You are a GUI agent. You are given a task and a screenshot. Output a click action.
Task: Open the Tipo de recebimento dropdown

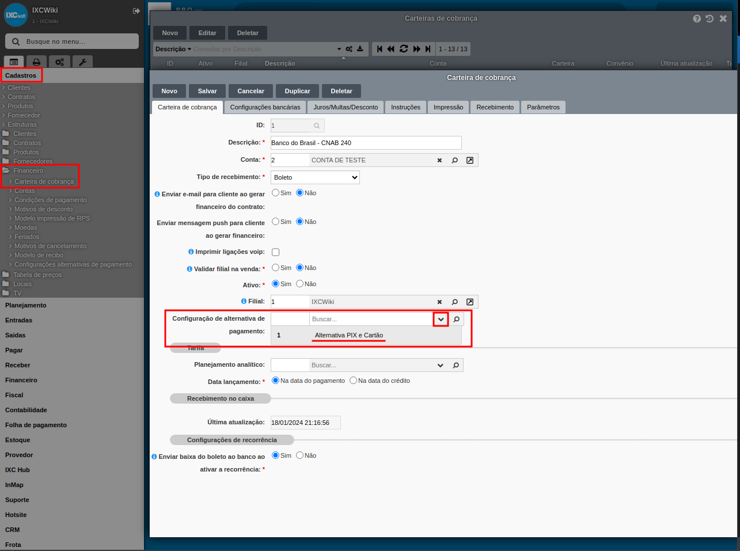pyautogui.click(x=316, y=177)
